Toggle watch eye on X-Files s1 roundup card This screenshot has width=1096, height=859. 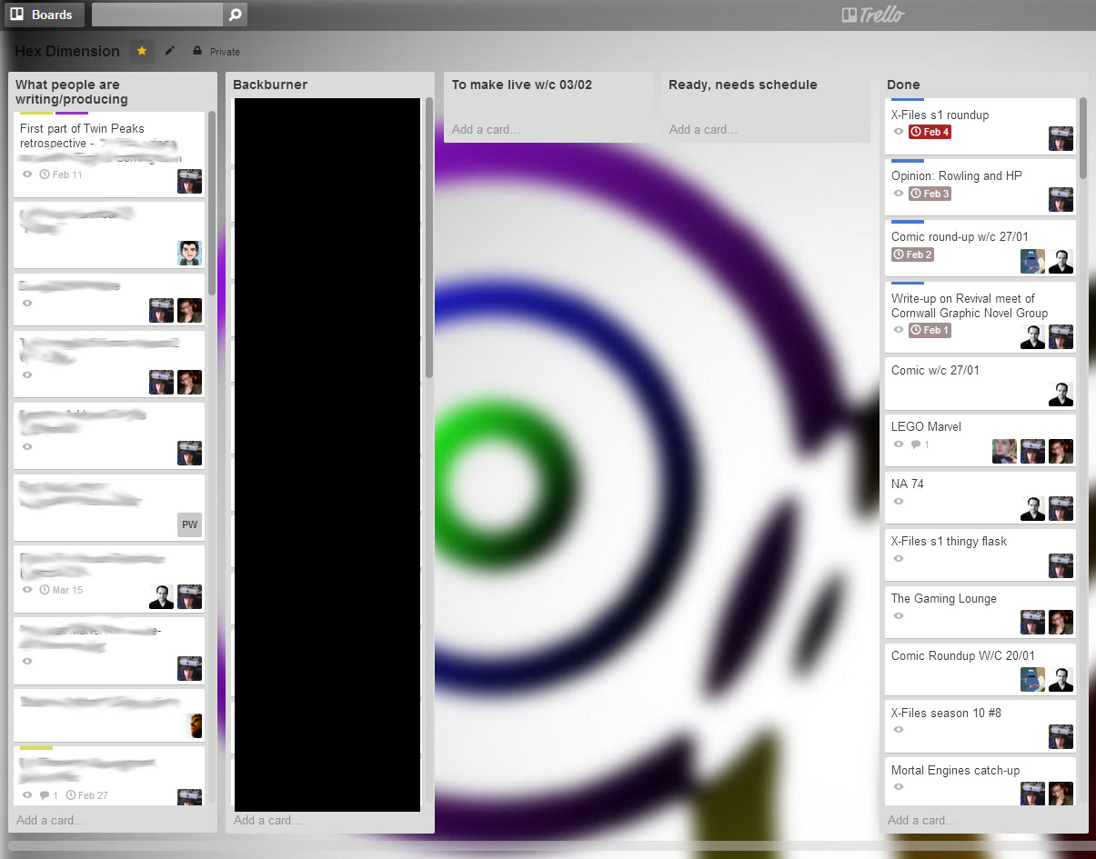coord(899,132)
